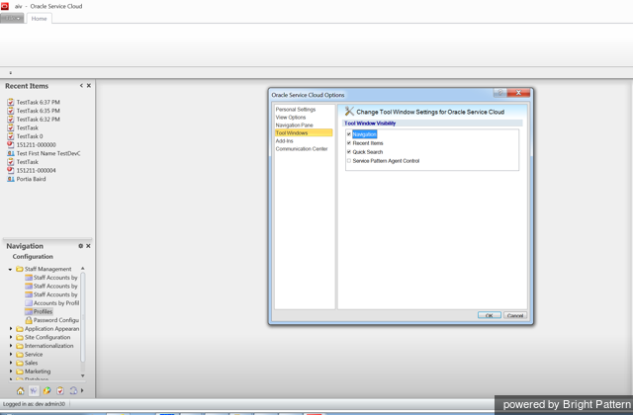Enable Service Pattern Agent Control checkbox
The width and height of the screenshot is (633, 415).
click(349, 161)
